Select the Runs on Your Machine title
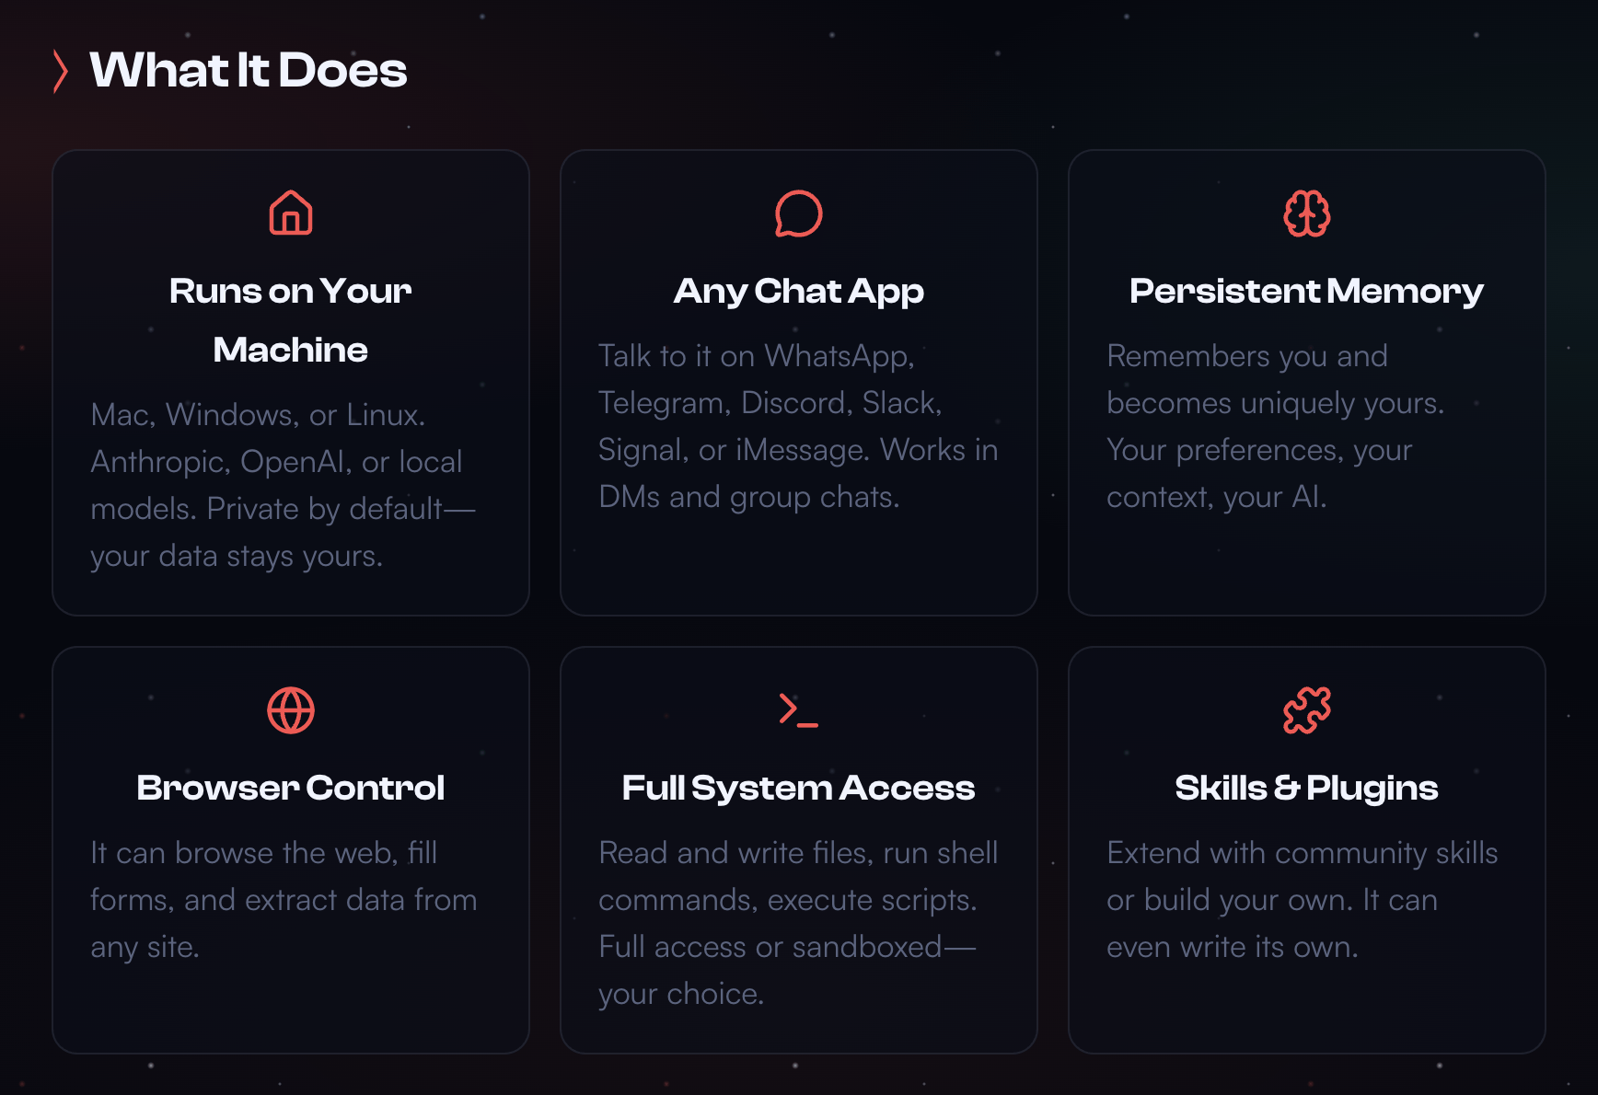 point(291,319)
